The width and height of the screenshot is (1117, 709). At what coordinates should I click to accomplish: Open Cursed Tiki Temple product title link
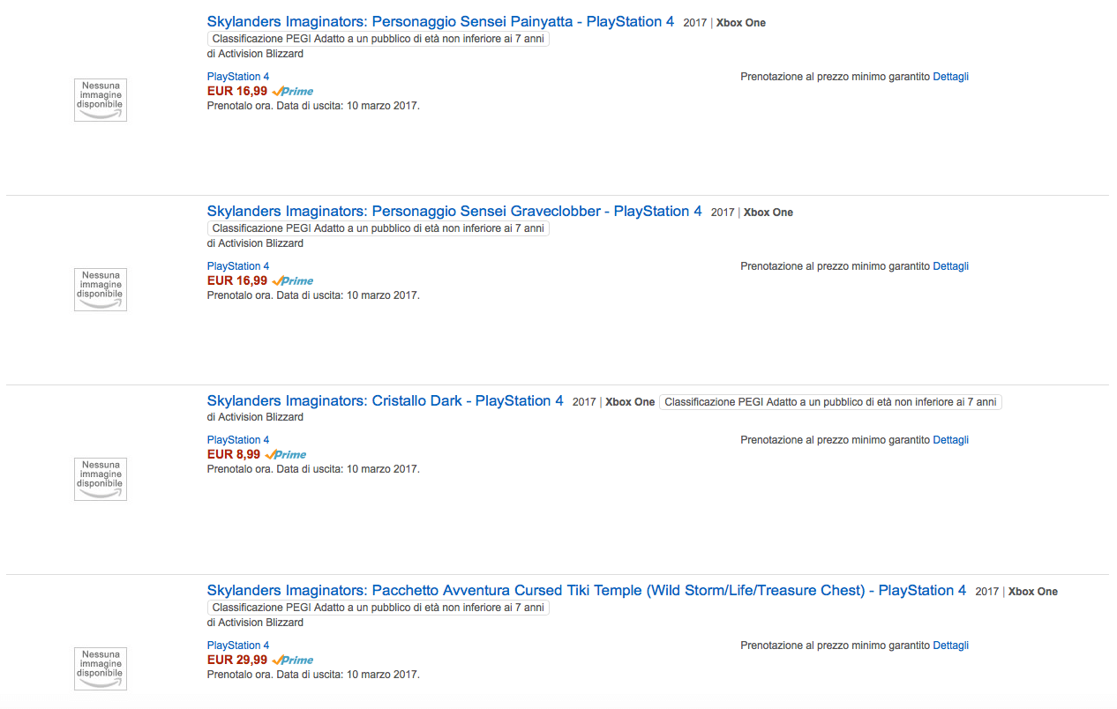pyautogui.click(x=587, y=590)
